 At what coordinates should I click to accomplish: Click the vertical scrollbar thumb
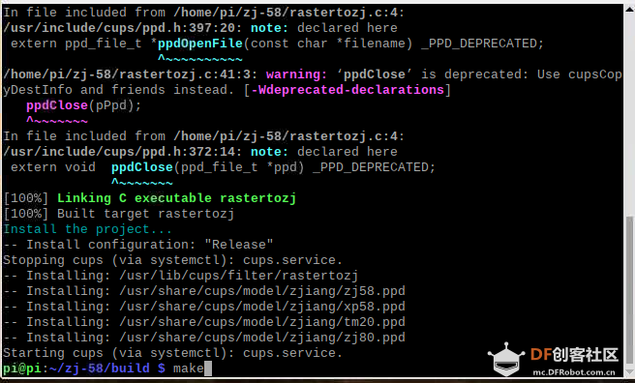point(629,290)
